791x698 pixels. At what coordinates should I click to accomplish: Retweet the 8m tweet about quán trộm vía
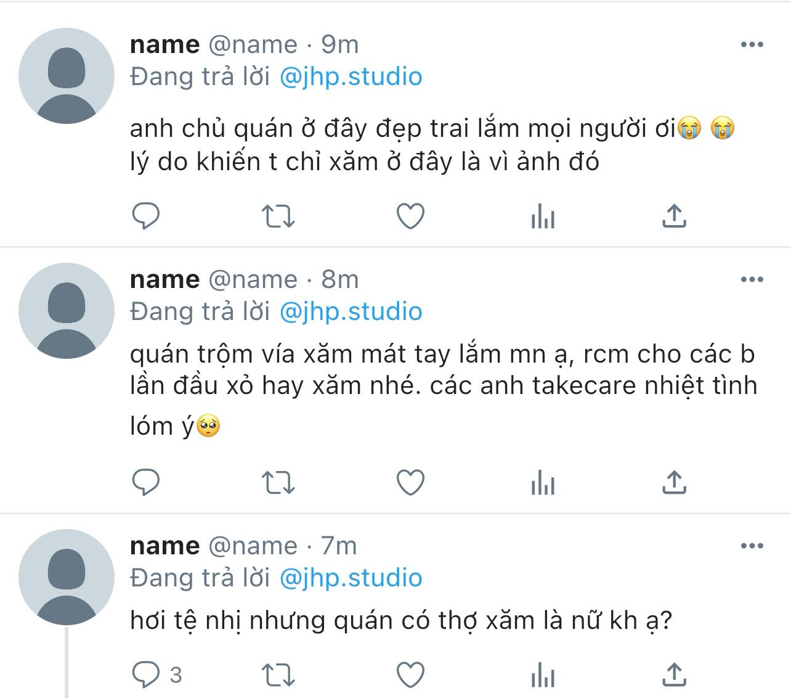(278, 483)
